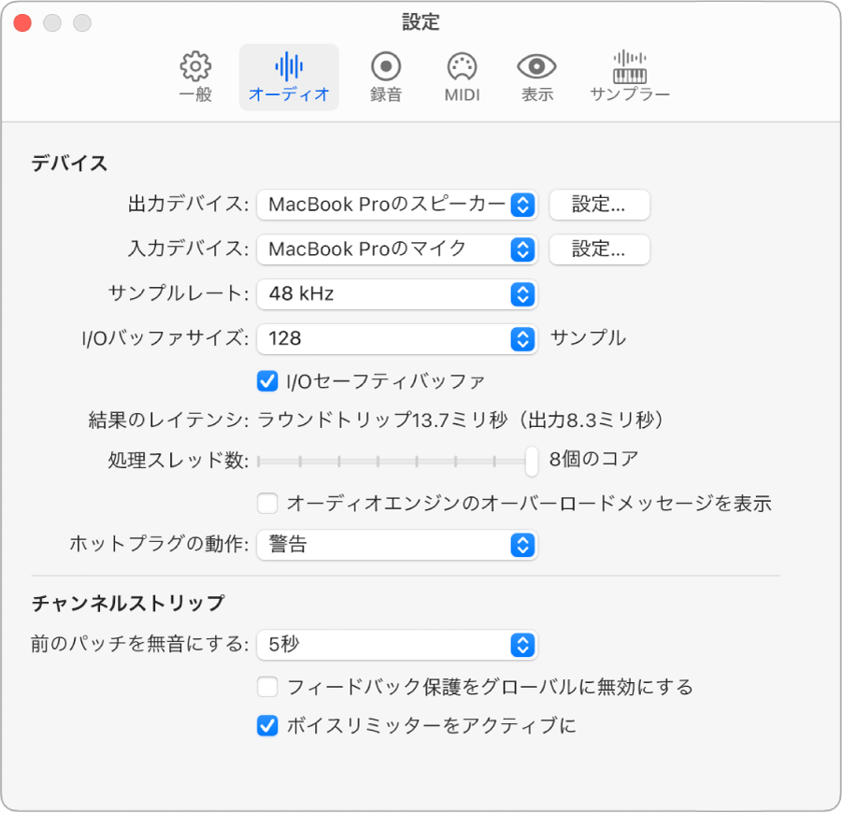Enable audio engine overload message display
The image size is (843, 813).
tap(265, 503)
